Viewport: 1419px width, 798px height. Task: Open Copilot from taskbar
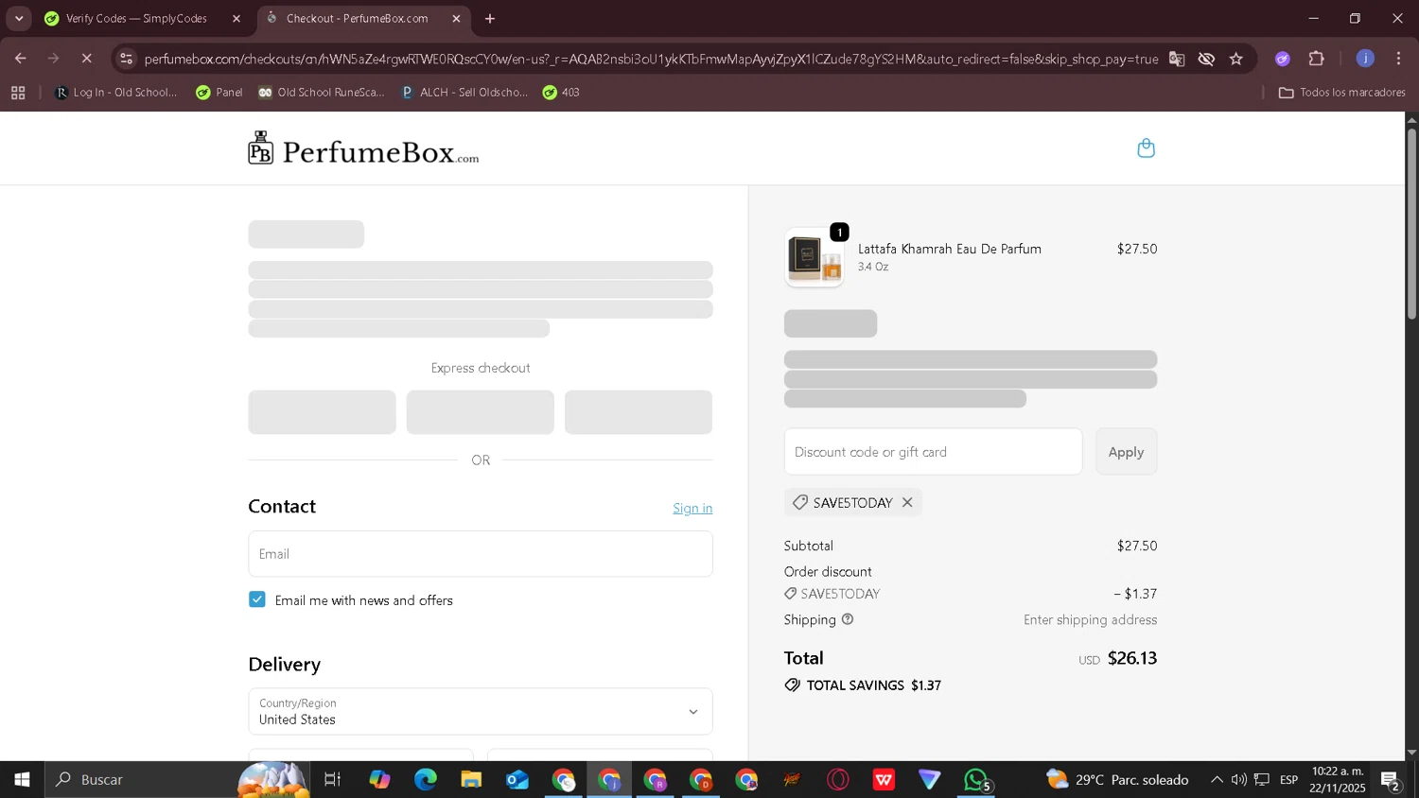pos(379,780)
